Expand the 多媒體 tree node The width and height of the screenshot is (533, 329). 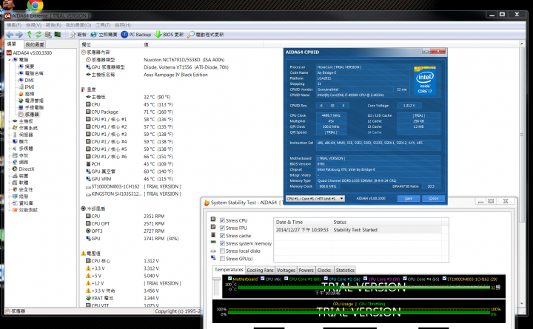click(10, 149)
